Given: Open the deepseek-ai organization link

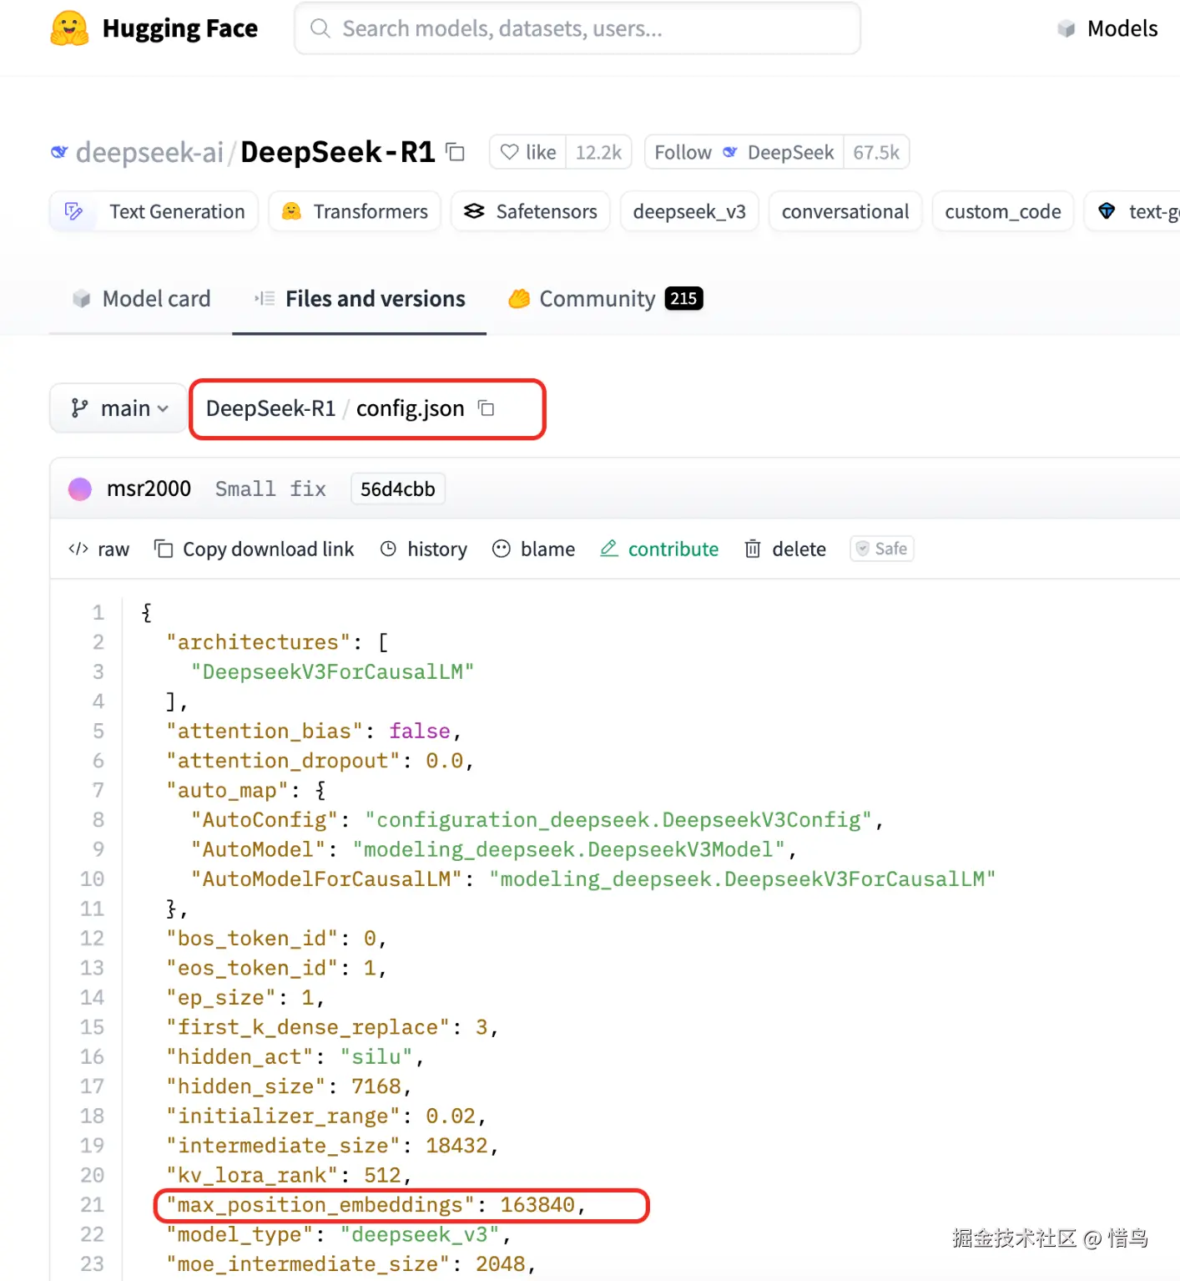Looking at the screenshot, I should click(x=149, y=152).
